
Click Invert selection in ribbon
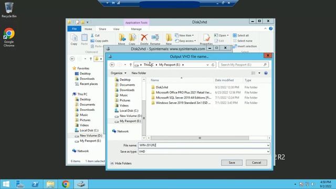pyautogui.click(x=245, y=46)
